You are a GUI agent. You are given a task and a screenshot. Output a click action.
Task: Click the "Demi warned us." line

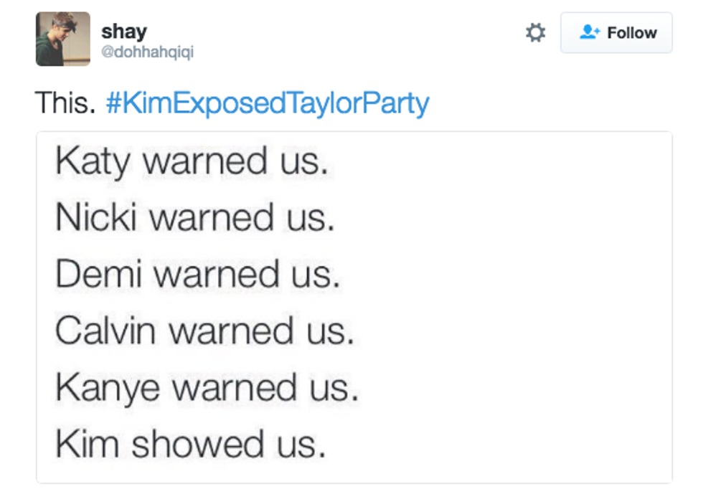tap(197, 275)
